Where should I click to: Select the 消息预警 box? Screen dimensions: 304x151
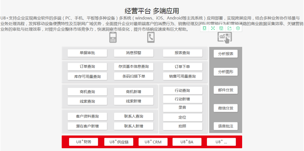click(x=134, y=53)
